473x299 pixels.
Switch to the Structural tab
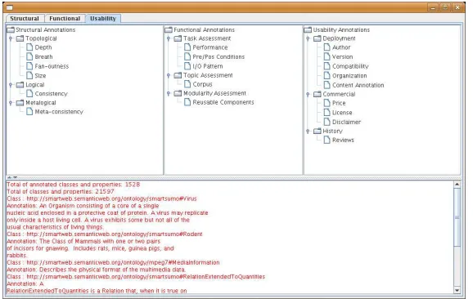point(25,18)
